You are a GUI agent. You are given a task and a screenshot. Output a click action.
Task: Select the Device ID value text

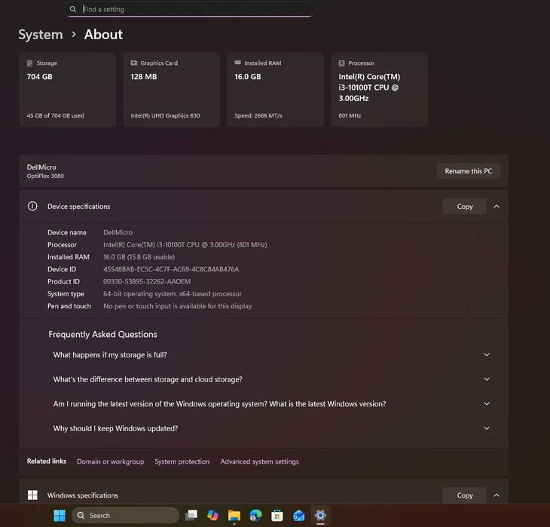tap(171, 269)
